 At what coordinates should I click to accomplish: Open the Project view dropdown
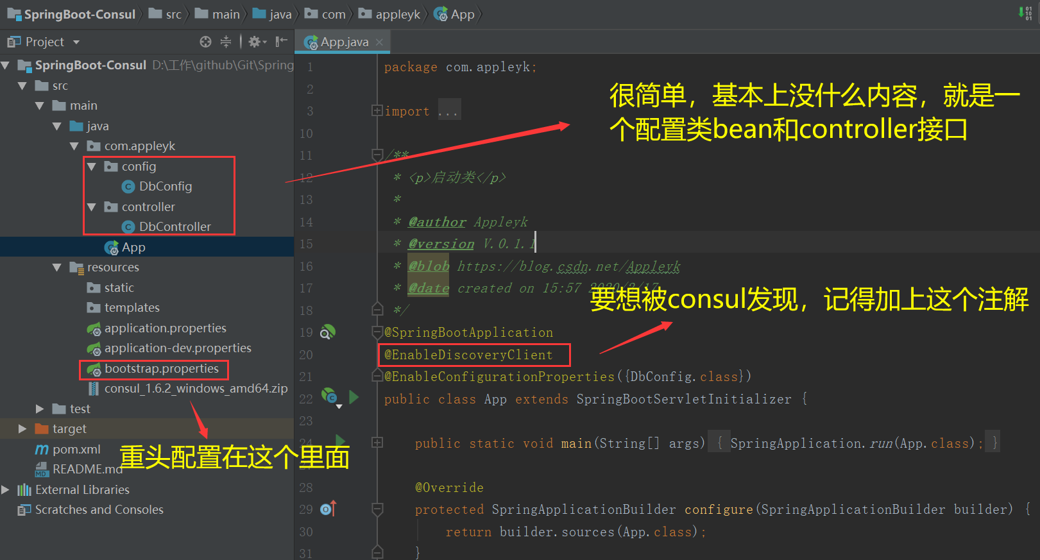76,42
